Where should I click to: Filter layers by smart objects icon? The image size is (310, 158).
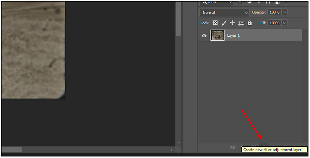pyautogui.click(x=277, y=2)
